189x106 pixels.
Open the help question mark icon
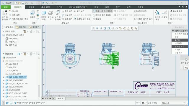pos(186,7)
